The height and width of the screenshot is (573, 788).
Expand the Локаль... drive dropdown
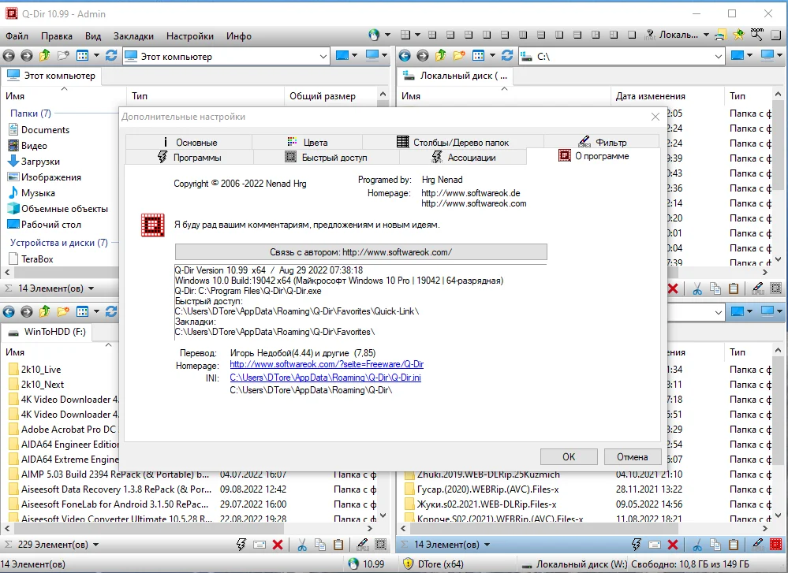(706, 35)
